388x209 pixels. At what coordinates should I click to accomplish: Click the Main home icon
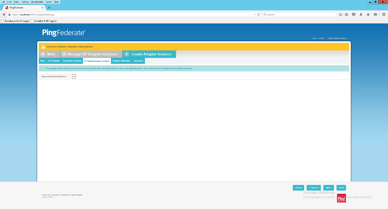pyautogui.click(x=43, y=54)
